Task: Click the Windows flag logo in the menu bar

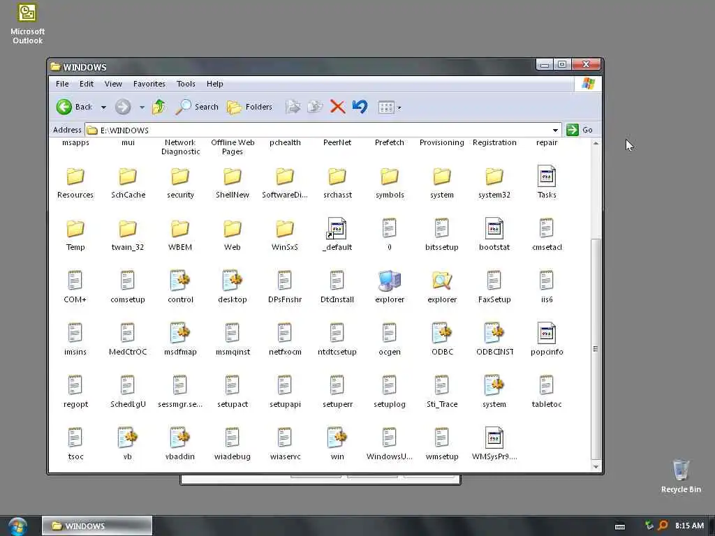Action: (x=588, y=84)
